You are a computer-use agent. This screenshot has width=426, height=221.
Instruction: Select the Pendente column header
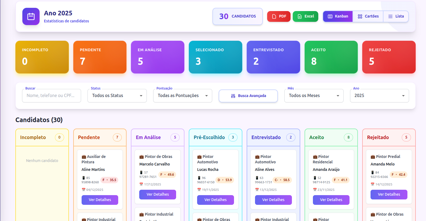[x=89, y=137]
